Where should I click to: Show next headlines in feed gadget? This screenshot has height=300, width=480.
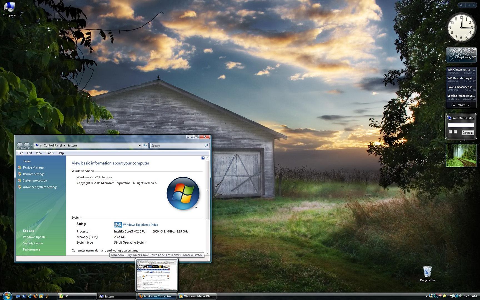(x=469, y=105)
